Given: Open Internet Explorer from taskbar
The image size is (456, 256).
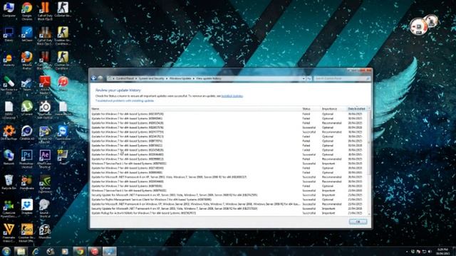Looking at the screenshot, I should (36, 251).
